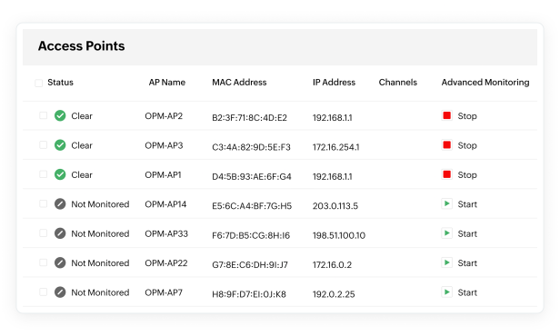Check the row checkbox for OPM-AP2

pos(44,115)
